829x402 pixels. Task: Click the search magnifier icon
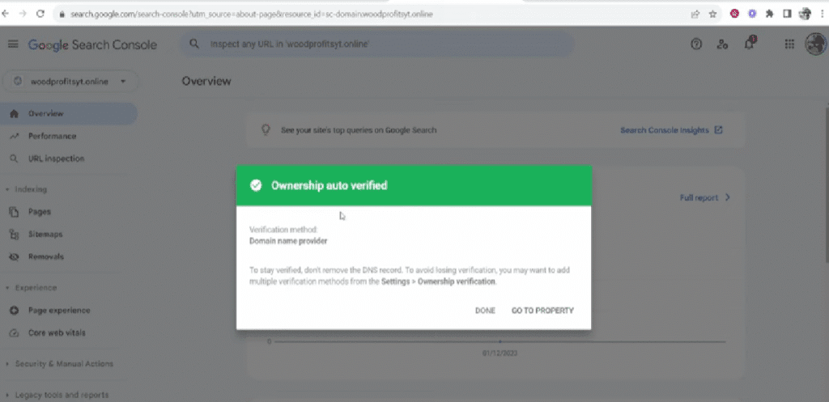pos(194,44)
